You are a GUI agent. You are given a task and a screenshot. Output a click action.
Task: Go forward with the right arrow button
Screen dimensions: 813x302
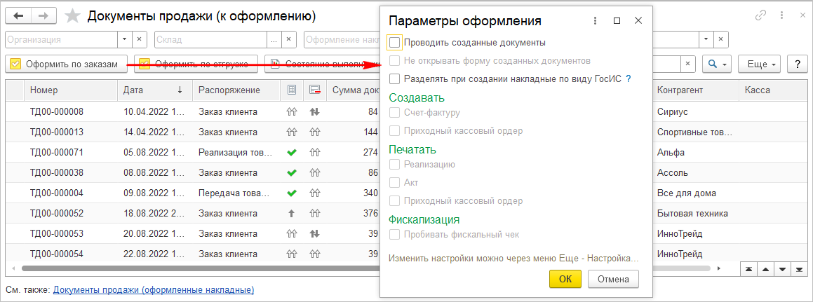click(x=43, y=16)
